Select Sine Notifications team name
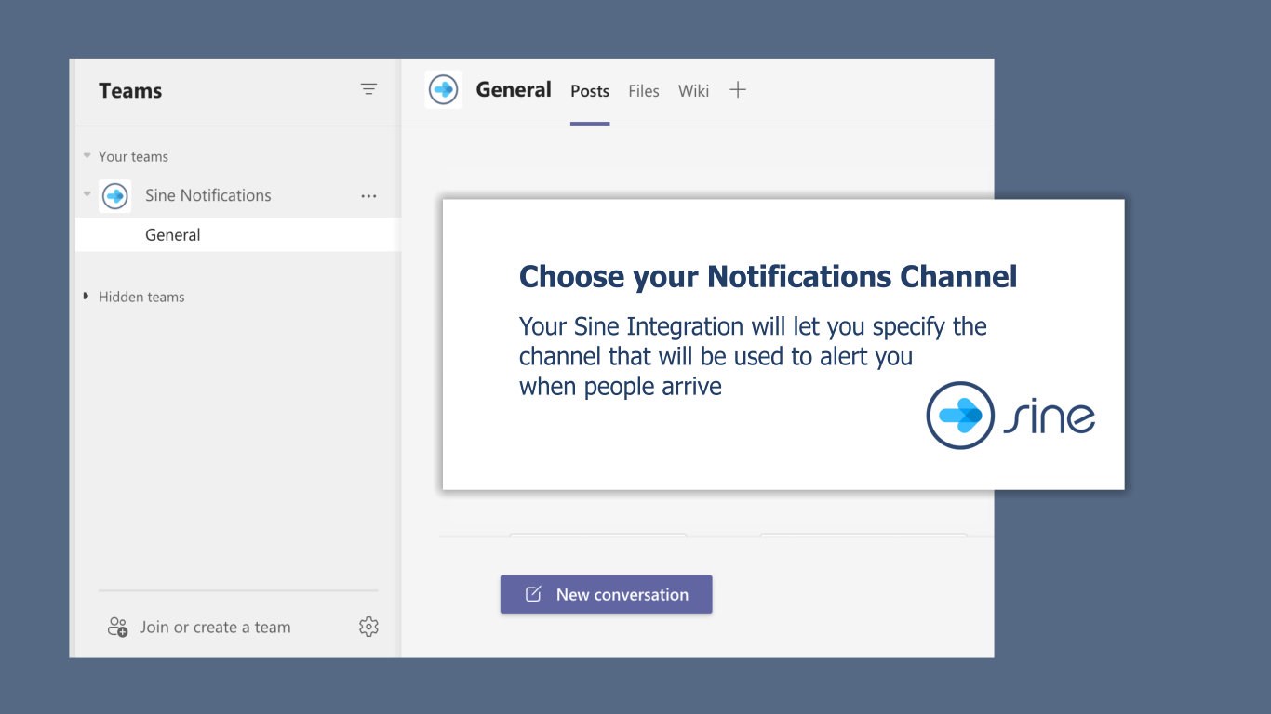 [x=208, y=195]
